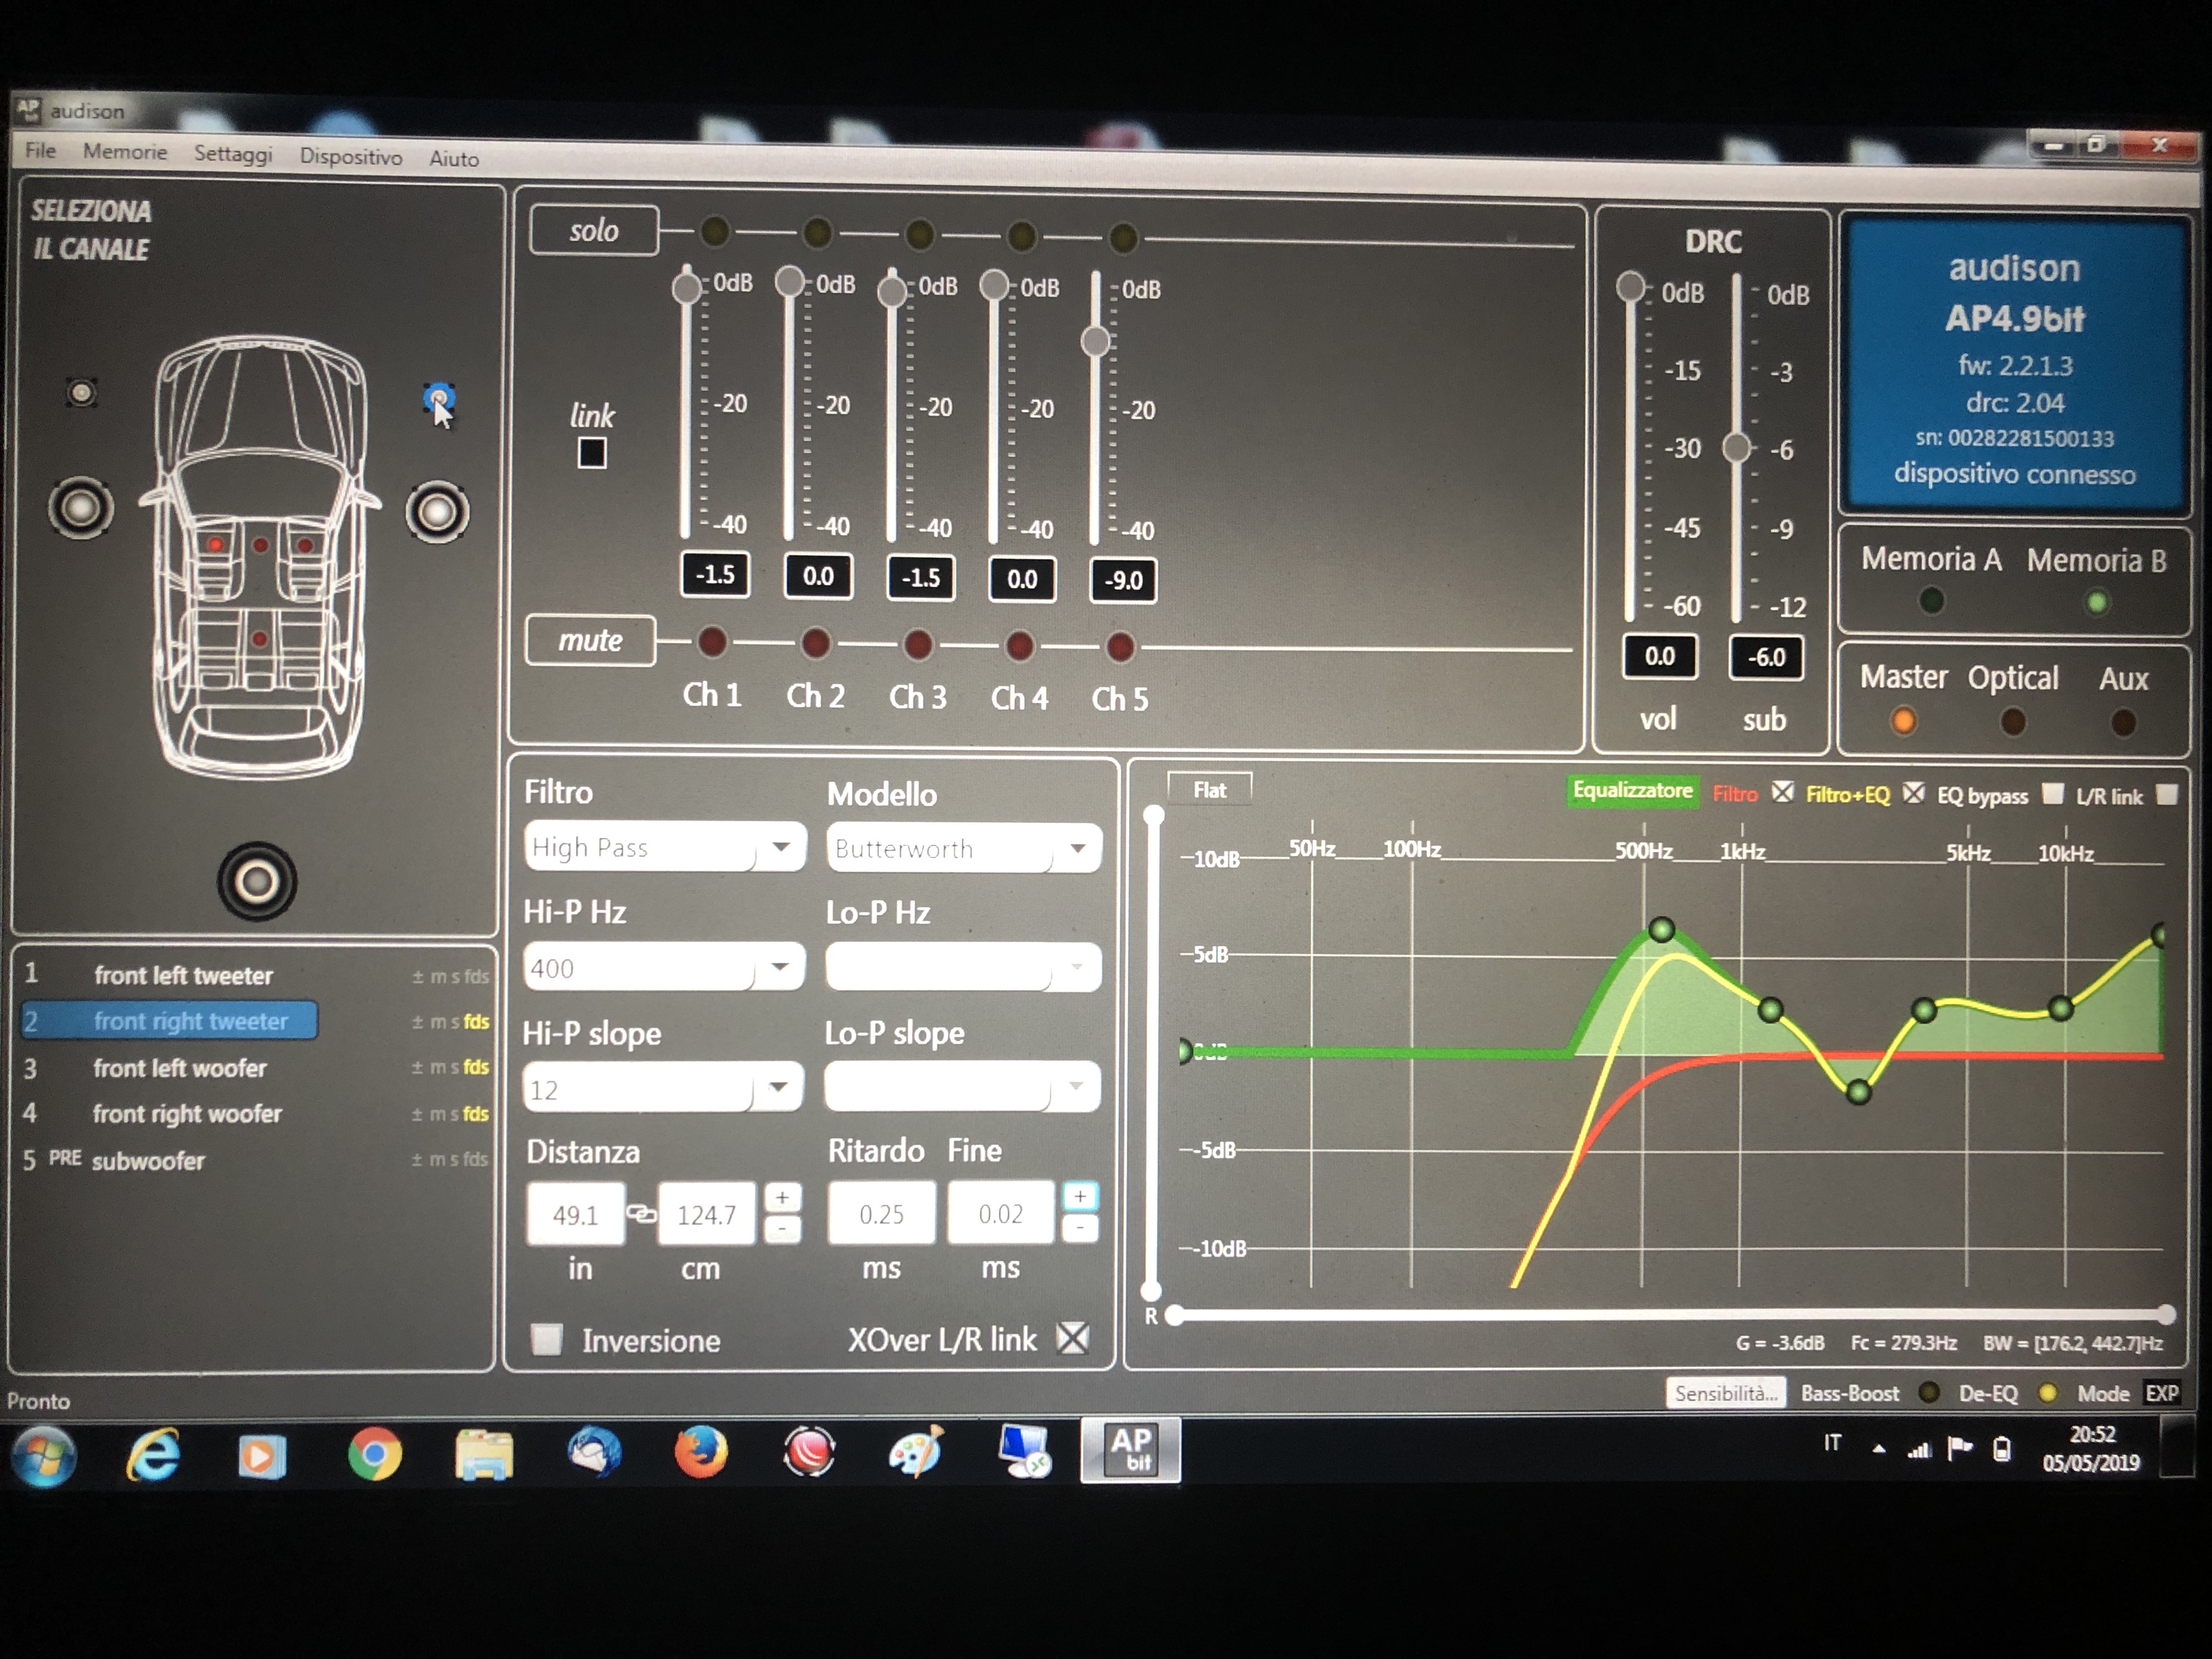Decrease distance with the minus stepper

pyautogui.click(x=782, y=1228)
